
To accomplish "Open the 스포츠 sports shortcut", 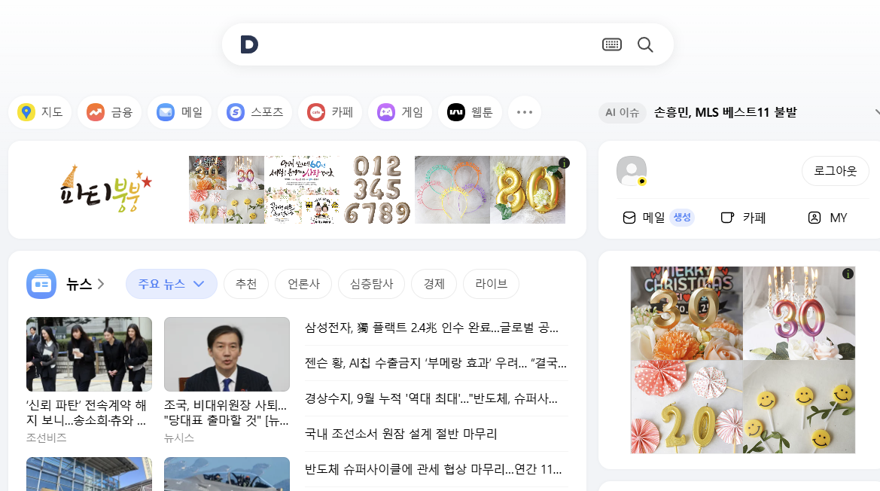I will click(x=254, y=112).
